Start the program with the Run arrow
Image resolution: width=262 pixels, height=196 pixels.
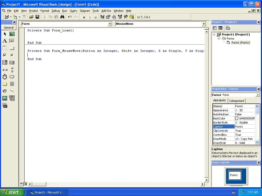coord(84,17)
